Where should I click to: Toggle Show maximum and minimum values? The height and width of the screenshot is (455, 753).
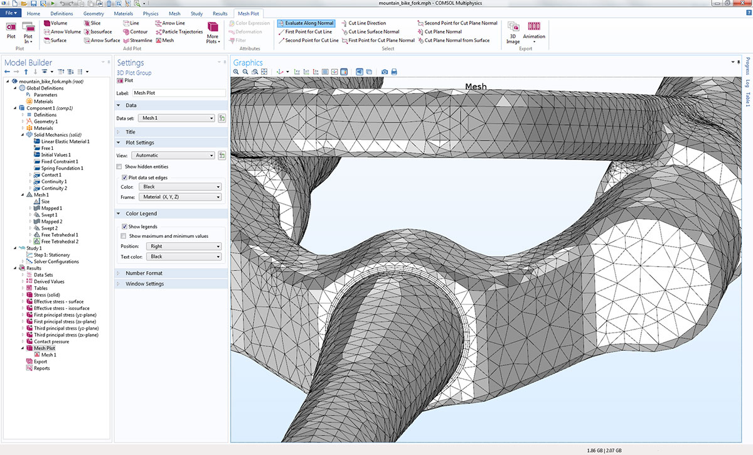[x=124, y=236]
